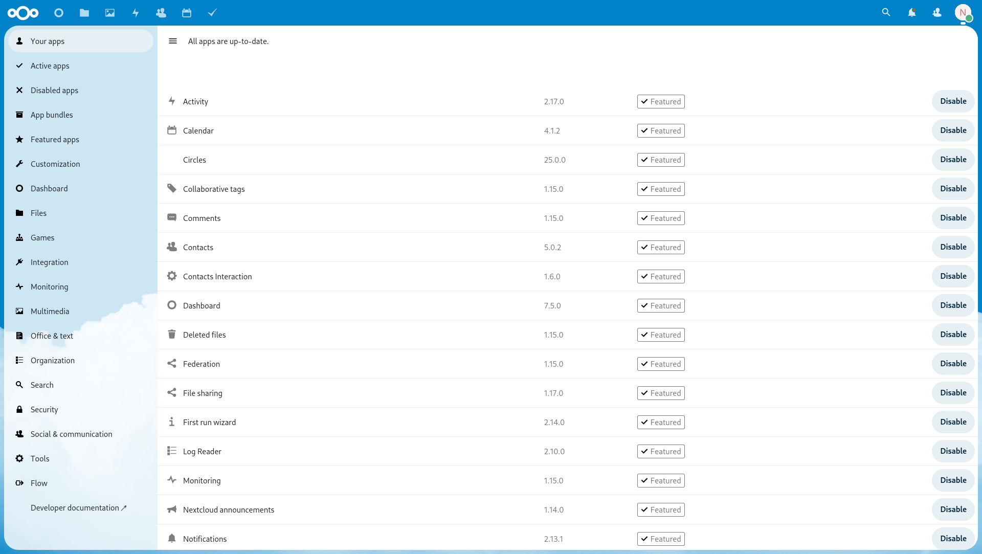This screenshot has height=554, width=982.
Task: Disable the Activity app
Action: coord(953,101)
